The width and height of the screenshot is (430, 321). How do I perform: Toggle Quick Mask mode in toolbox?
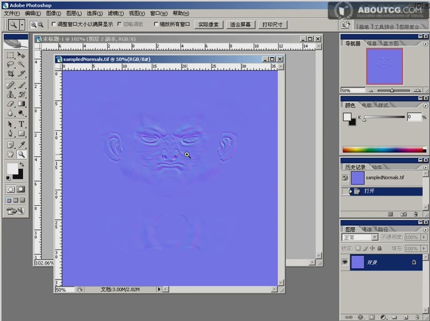pos(21,189)
